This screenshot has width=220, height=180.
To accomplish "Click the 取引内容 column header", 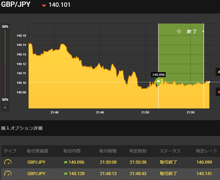I will (72, 151).
